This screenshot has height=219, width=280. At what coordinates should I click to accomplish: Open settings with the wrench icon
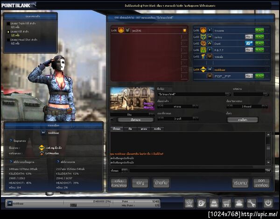click(252, 203)
